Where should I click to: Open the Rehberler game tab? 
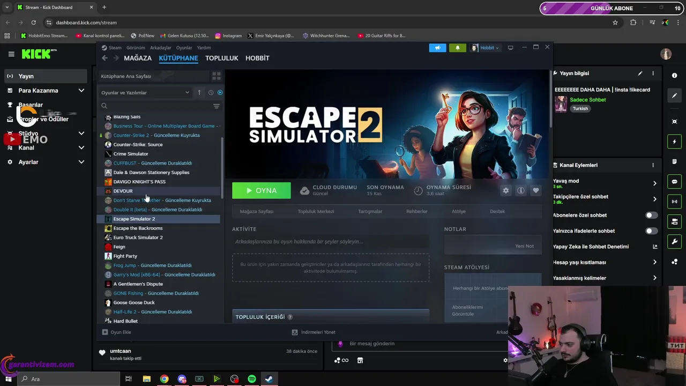tap(417, 211)
